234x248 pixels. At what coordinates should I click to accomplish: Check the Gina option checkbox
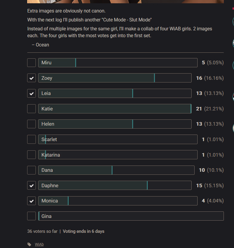tap(31, 216)
